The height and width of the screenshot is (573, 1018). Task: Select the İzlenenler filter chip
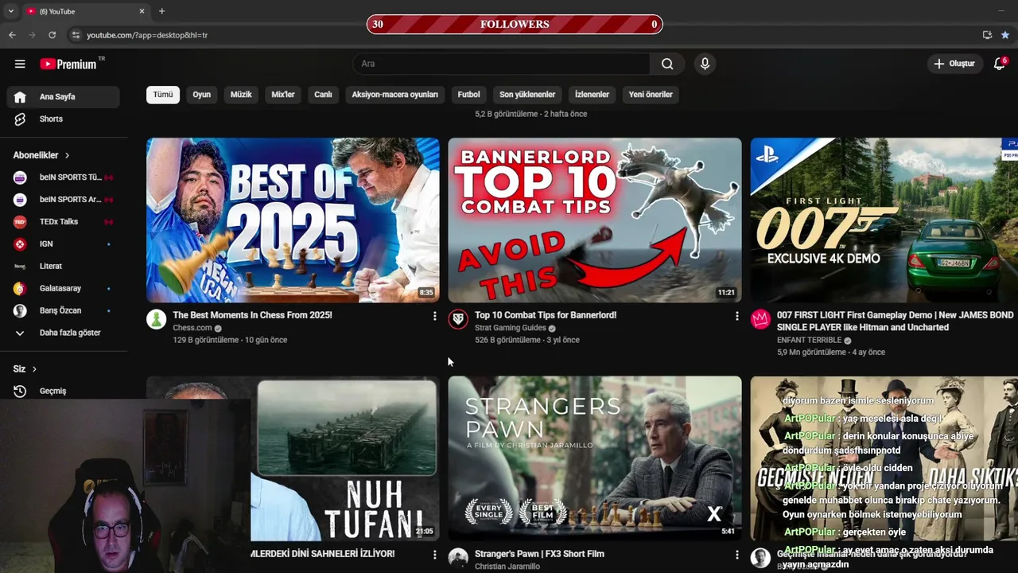pyautogui.click(x=593, y=95)
